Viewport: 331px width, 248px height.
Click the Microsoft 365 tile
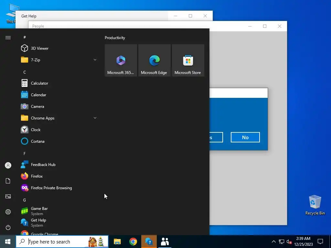(121, 60)
